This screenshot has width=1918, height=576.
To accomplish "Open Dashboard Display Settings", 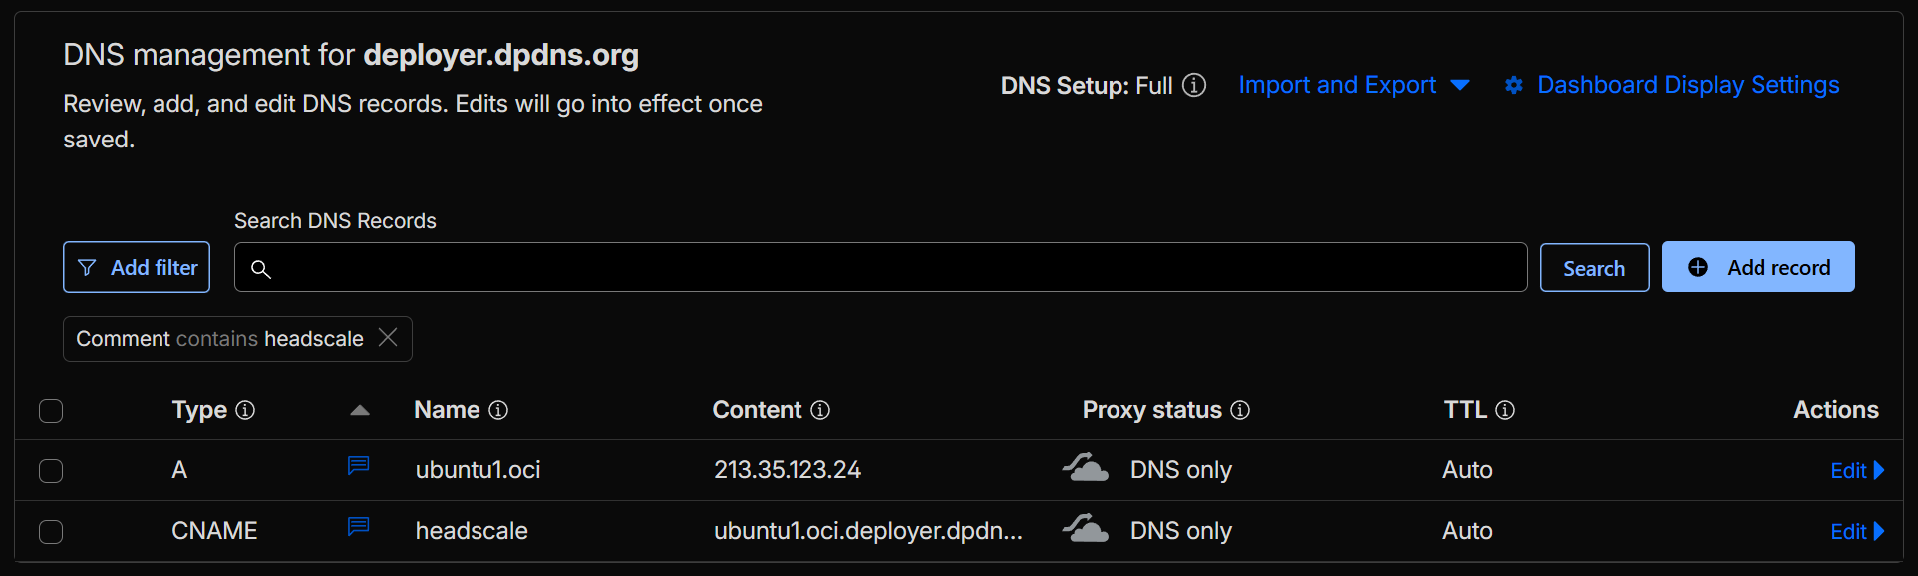I will pos(1673,86).
